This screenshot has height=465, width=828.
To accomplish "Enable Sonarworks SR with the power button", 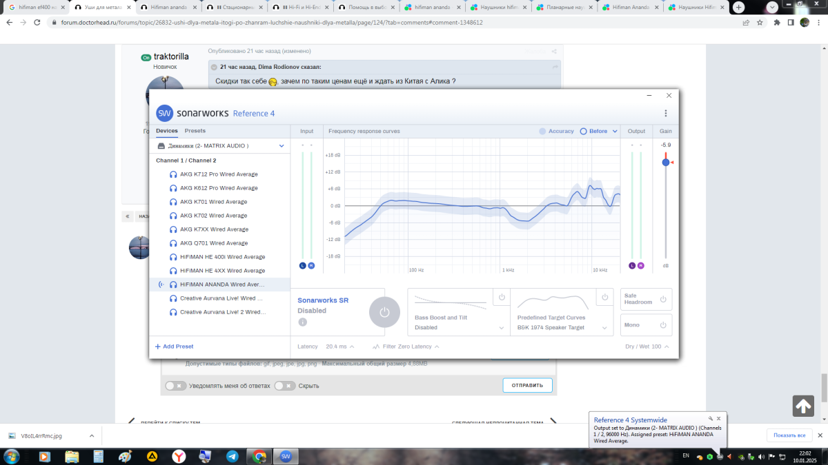I will tap(384, 312).
